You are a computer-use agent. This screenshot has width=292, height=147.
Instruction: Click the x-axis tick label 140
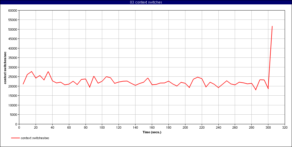135,128
